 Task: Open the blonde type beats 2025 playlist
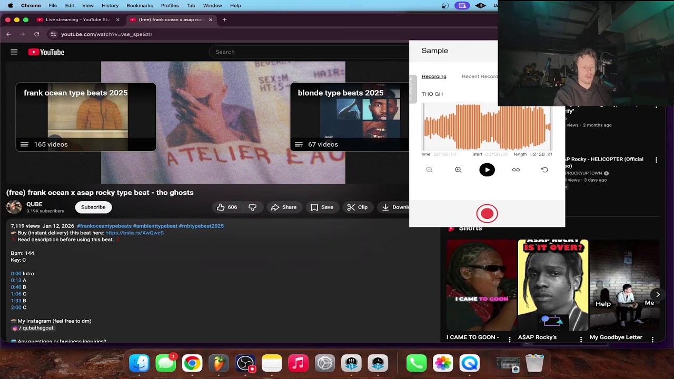(349, 117)
